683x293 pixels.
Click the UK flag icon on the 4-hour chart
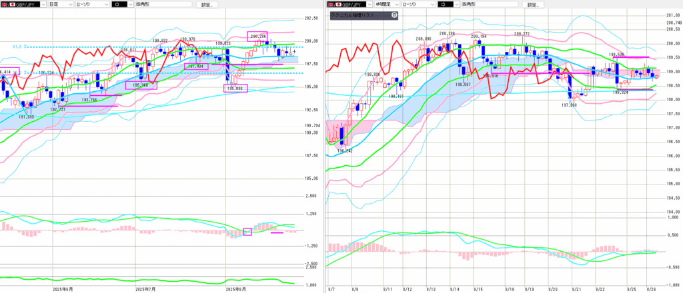coord(331,5)
